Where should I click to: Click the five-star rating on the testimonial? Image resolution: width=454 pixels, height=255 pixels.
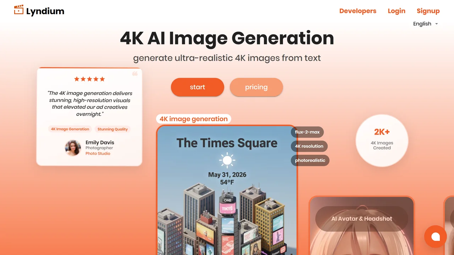pyautogui.click(x=89, y=79)
